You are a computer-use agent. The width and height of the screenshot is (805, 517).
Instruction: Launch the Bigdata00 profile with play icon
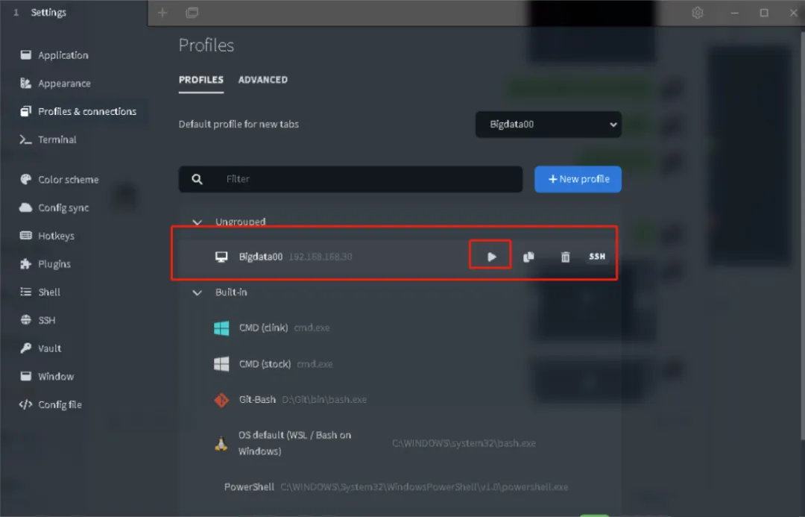(x=491, y=257)
